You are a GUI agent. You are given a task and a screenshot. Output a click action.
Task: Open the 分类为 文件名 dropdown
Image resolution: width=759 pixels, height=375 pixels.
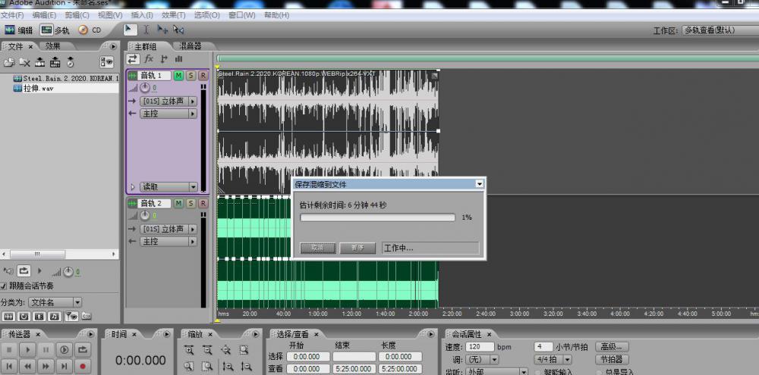click(x=55, y=302)
